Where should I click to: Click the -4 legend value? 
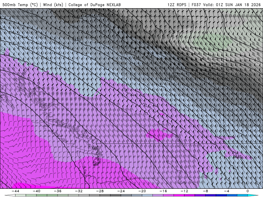click(227, 191)
